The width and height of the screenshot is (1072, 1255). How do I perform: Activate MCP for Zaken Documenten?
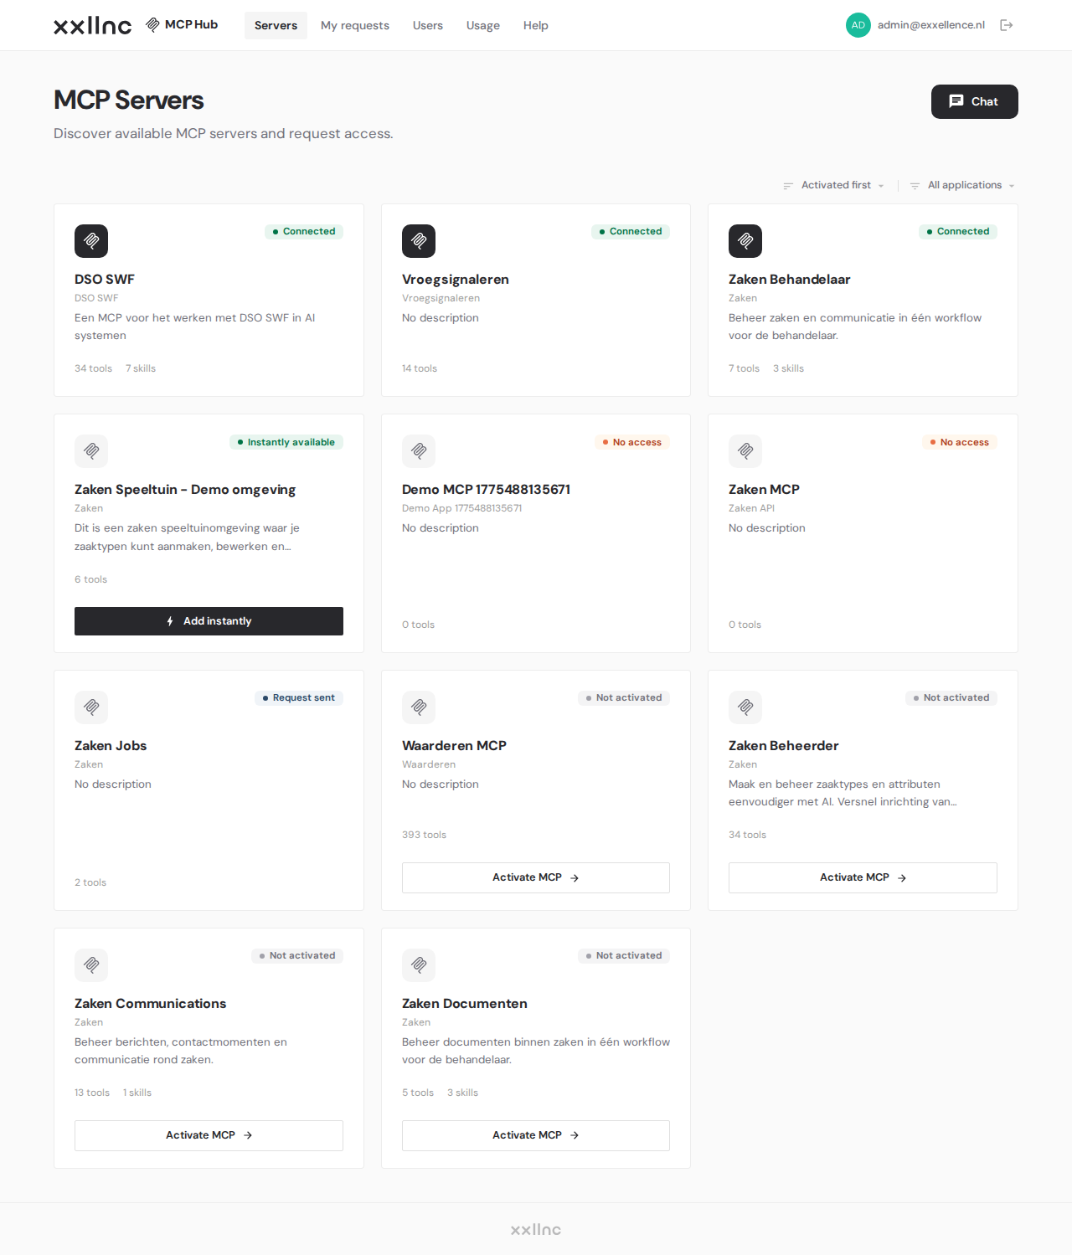[x=536, y=1135]
